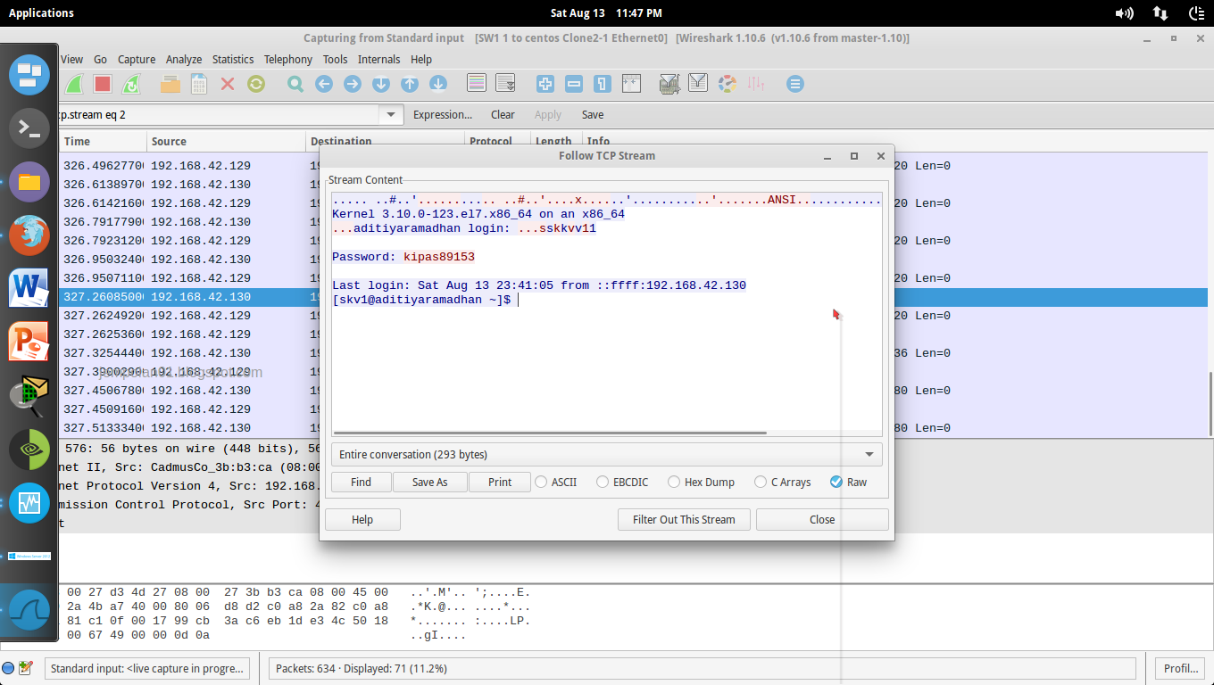
Task: Click the help icon in toolbar
Action: 795,84
